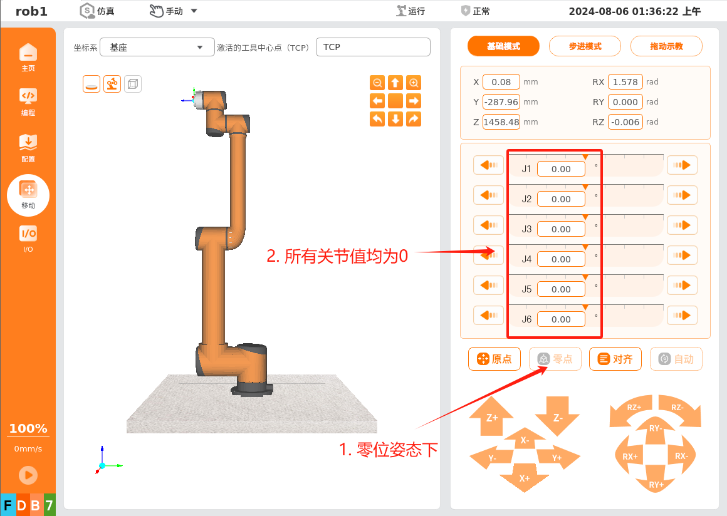Pan the 3D view left
Image resolution: width=727 pixels, height=516 pixels.
coord(377,101)
